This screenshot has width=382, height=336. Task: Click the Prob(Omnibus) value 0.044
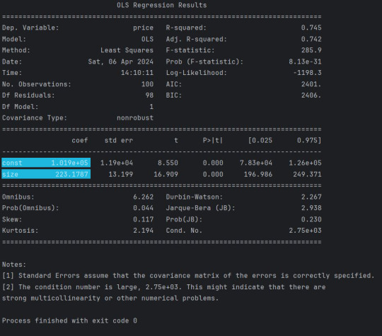point(143,208)
